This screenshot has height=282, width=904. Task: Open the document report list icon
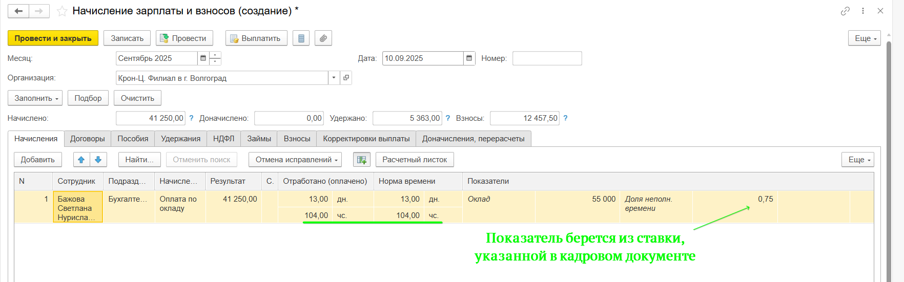[x=301, y=38]
